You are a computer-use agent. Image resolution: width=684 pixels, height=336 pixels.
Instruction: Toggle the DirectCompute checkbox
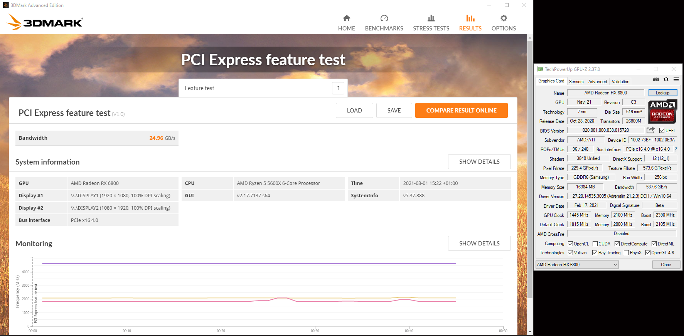tap(617, 244)
